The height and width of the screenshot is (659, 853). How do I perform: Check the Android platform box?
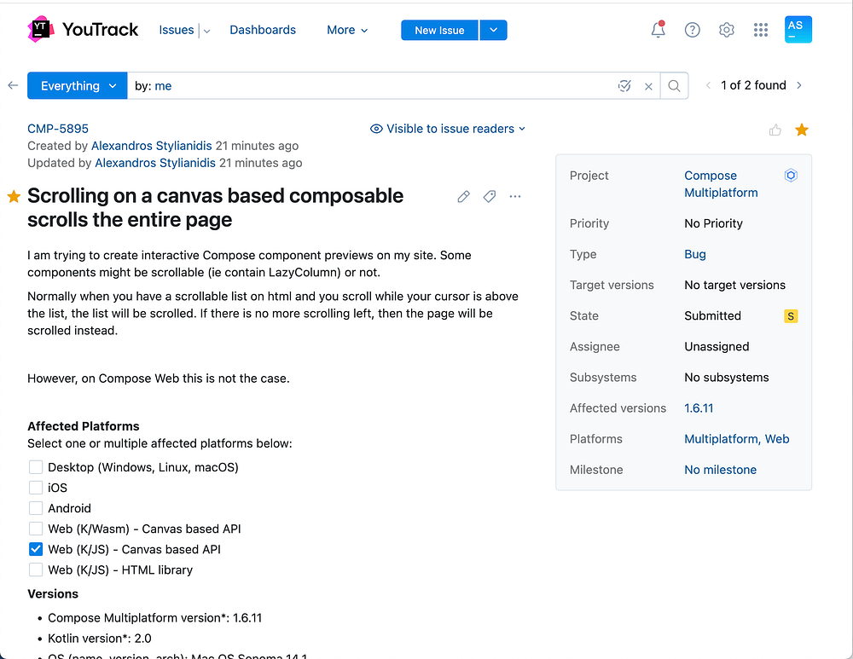(x=36, y=508)
